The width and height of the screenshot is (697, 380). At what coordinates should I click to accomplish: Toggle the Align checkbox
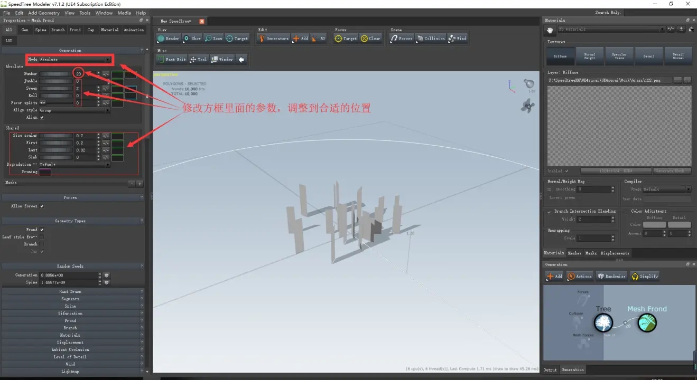click(x=42, y=118)
